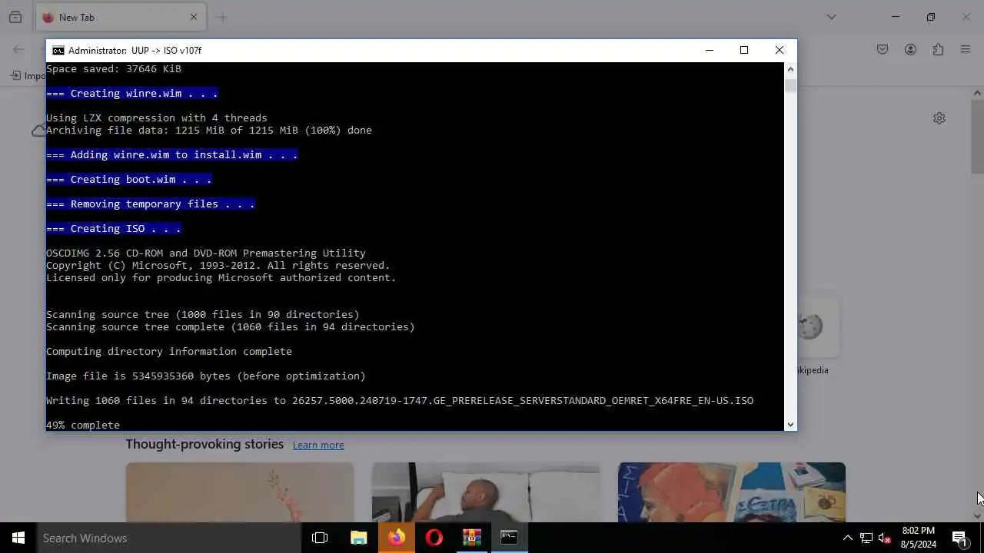
Task: Focus the Search Windows box
Action: (x=169, y=538)
